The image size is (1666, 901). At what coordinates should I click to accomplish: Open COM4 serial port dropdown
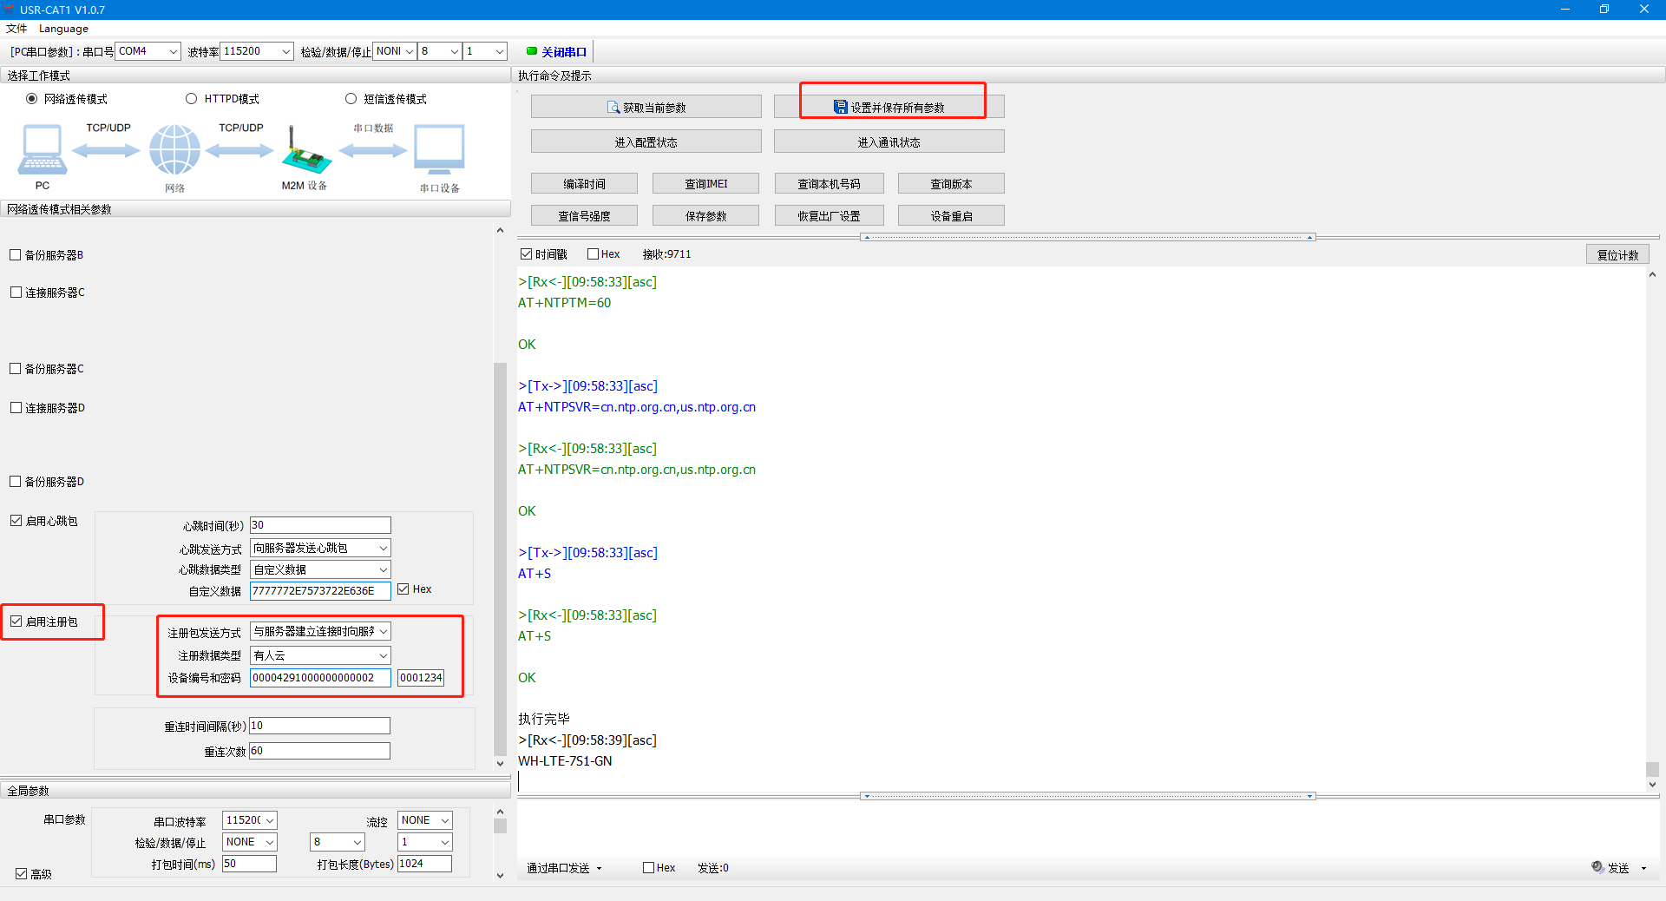coord(148,51)
